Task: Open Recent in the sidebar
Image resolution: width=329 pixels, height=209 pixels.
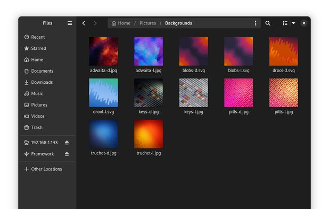Action: [x=47, y=37]
